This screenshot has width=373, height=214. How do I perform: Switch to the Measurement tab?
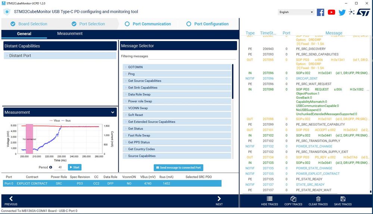click(70, 34)
